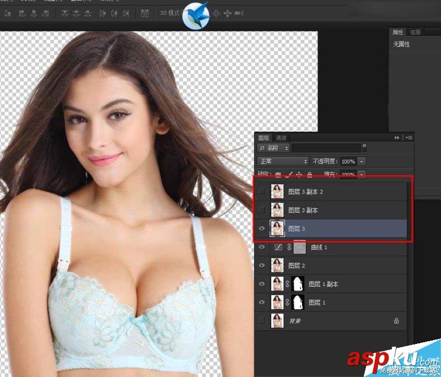441x377 pixels.
Task: Open the 正常 blend mode dropdown
Action: point(283,161)
